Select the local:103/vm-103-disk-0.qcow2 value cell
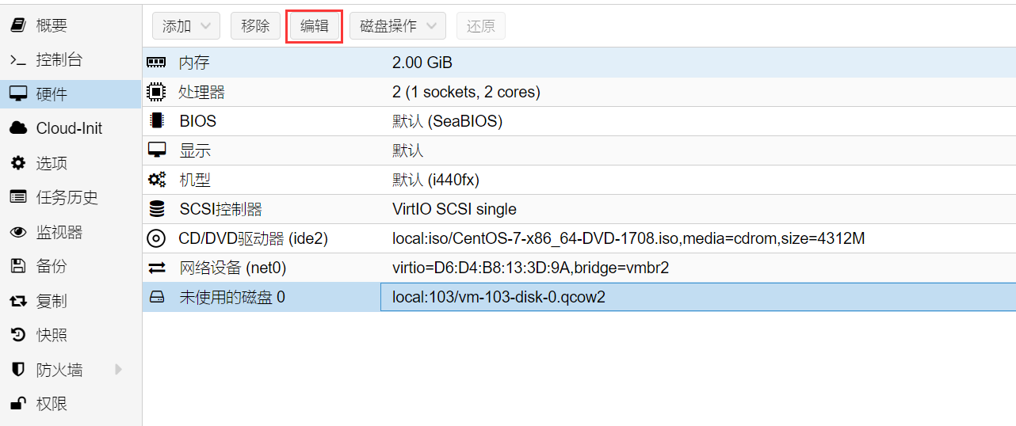Image resolution: width=1016 pixels, height=426 pixels. click(498, 298)
